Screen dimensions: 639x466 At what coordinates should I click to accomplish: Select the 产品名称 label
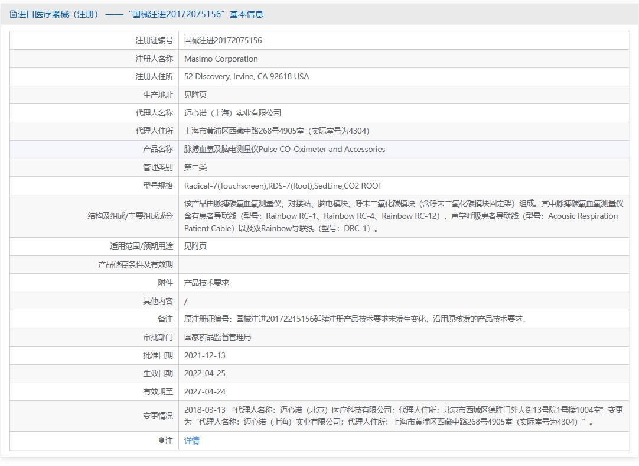158,150
